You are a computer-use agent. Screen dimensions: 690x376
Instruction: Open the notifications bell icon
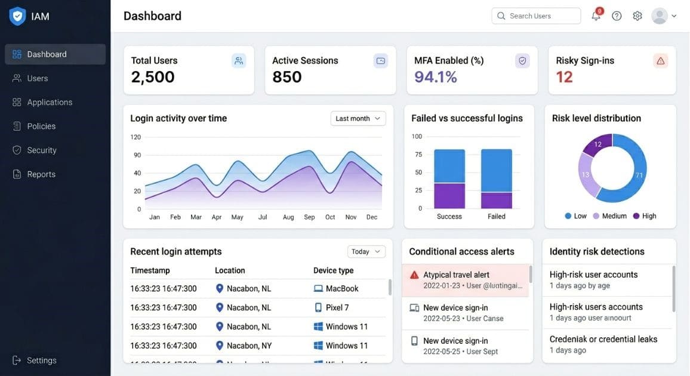(x=596, y=16)
